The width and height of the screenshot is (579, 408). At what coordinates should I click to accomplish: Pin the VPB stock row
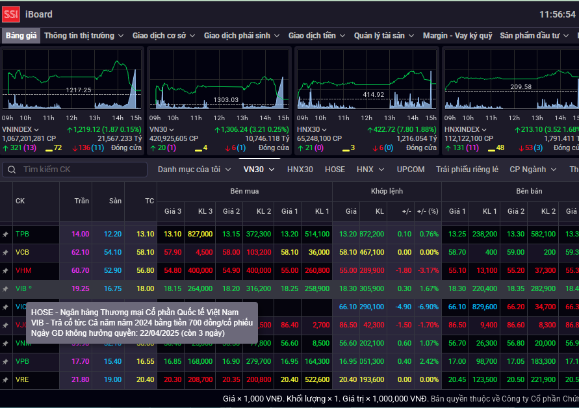[x=6, y=361]
